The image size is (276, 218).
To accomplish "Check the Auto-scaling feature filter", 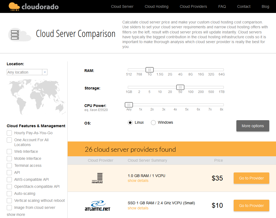I will point(9,193).
